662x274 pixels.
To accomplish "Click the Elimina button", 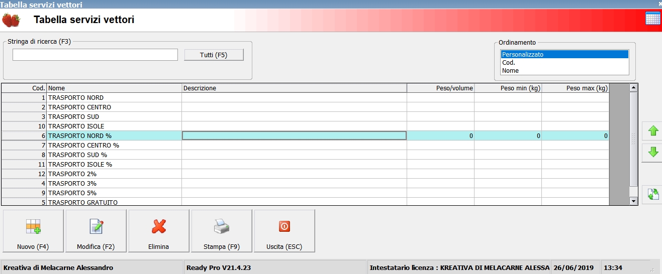I will pyautogui.click(x=159, y=231).
